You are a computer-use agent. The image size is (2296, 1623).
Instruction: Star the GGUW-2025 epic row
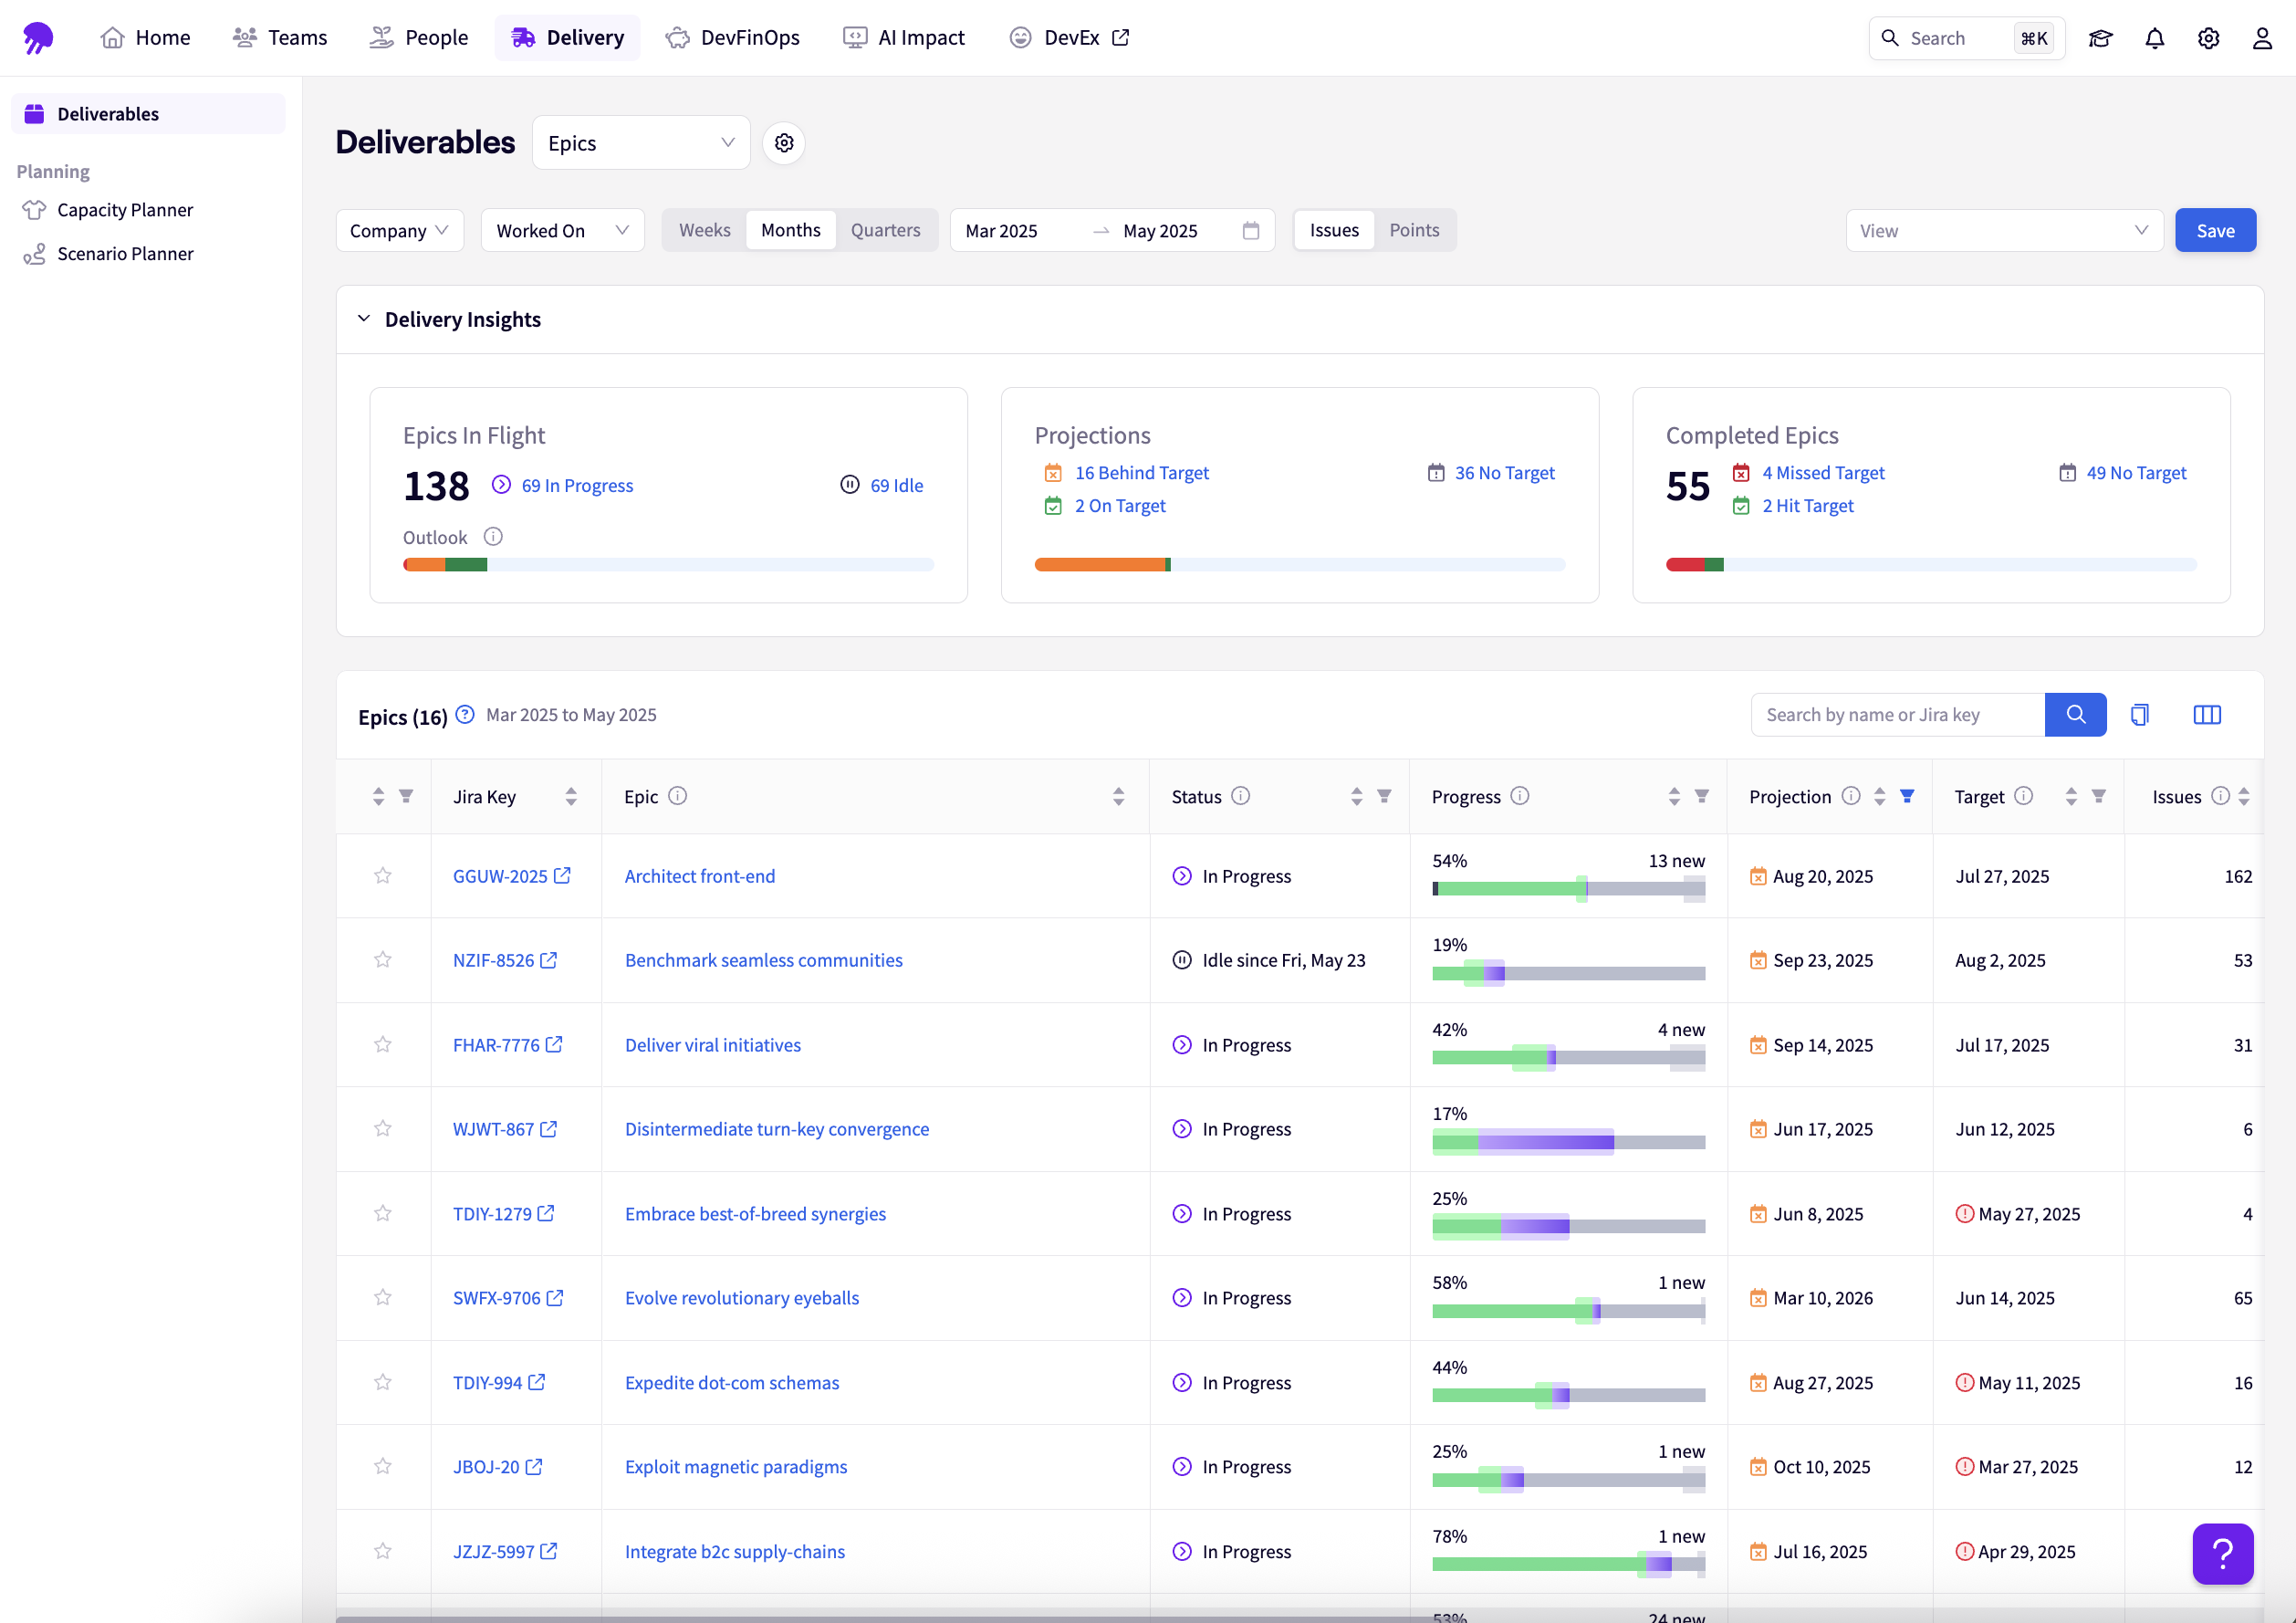pos(383,876)
